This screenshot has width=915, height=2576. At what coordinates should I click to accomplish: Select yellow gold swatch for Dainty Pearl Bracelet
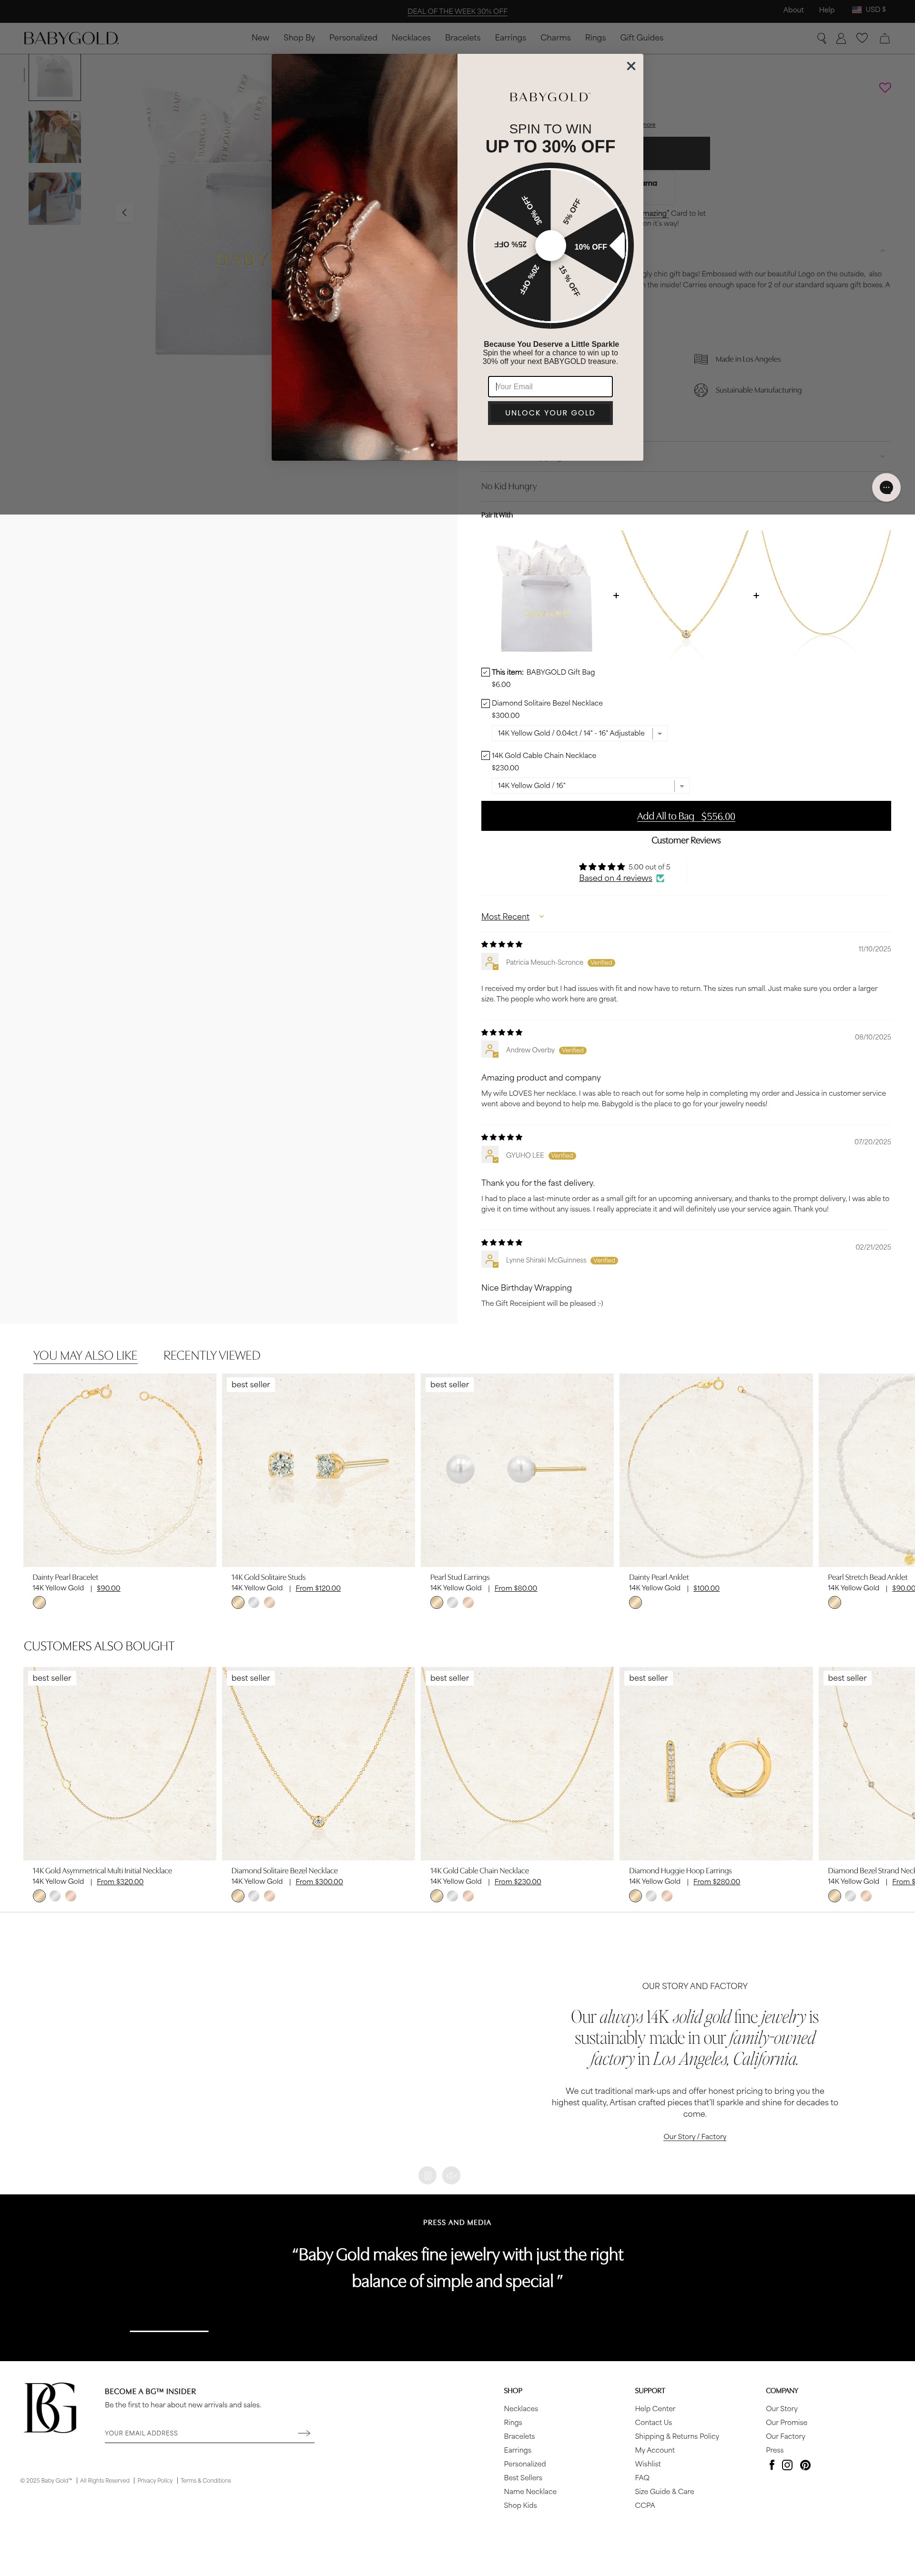pyautogui.click(x=39, y=1602)
